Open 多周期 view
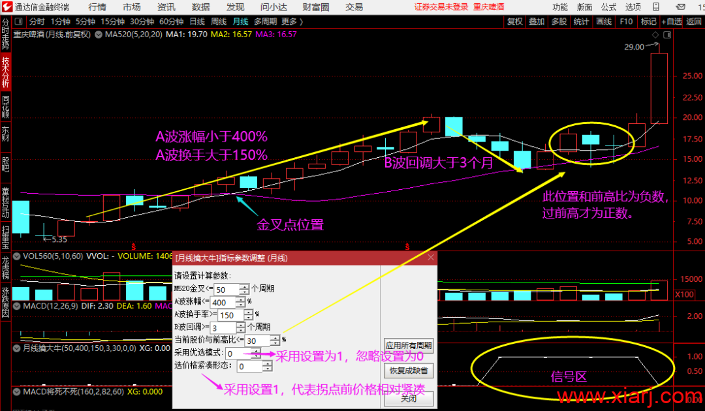Screen dimensions: 705x411 point(265,22)
